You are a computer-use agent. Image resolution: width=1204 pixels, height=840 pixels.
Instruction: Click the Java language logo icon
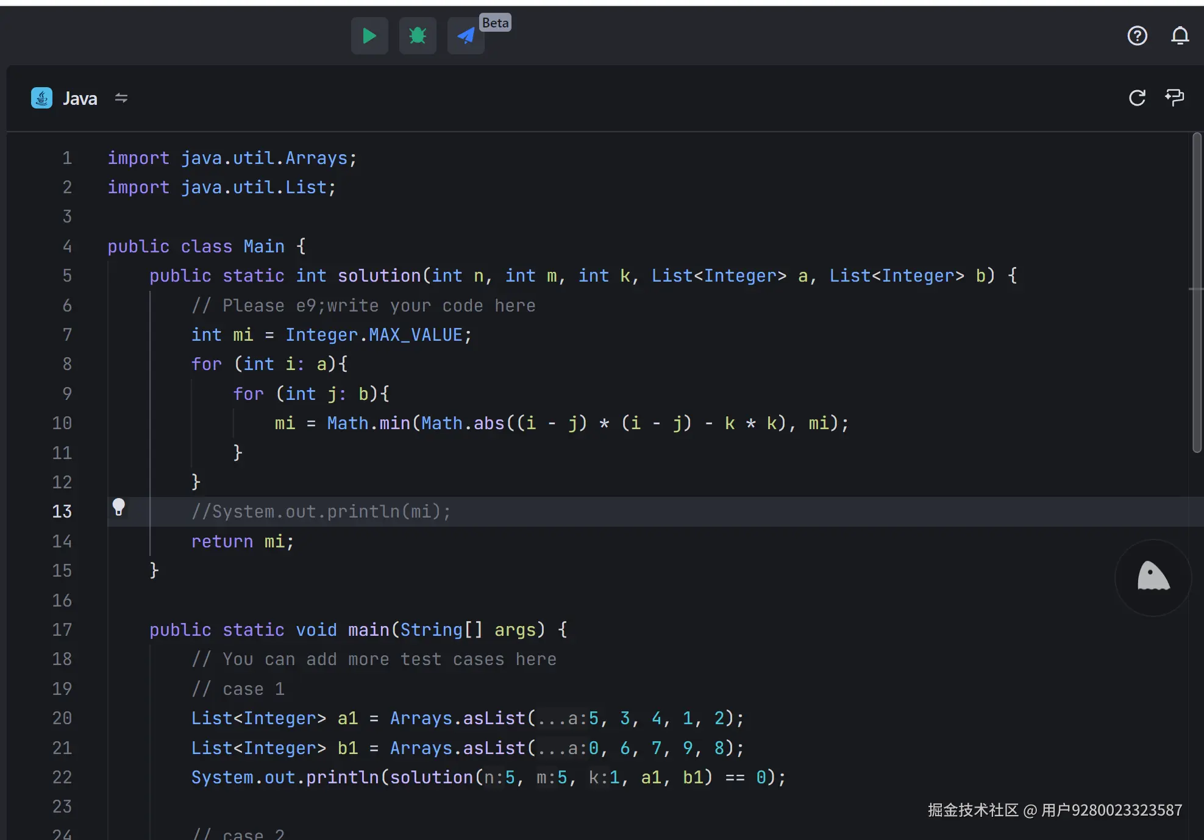41,98
